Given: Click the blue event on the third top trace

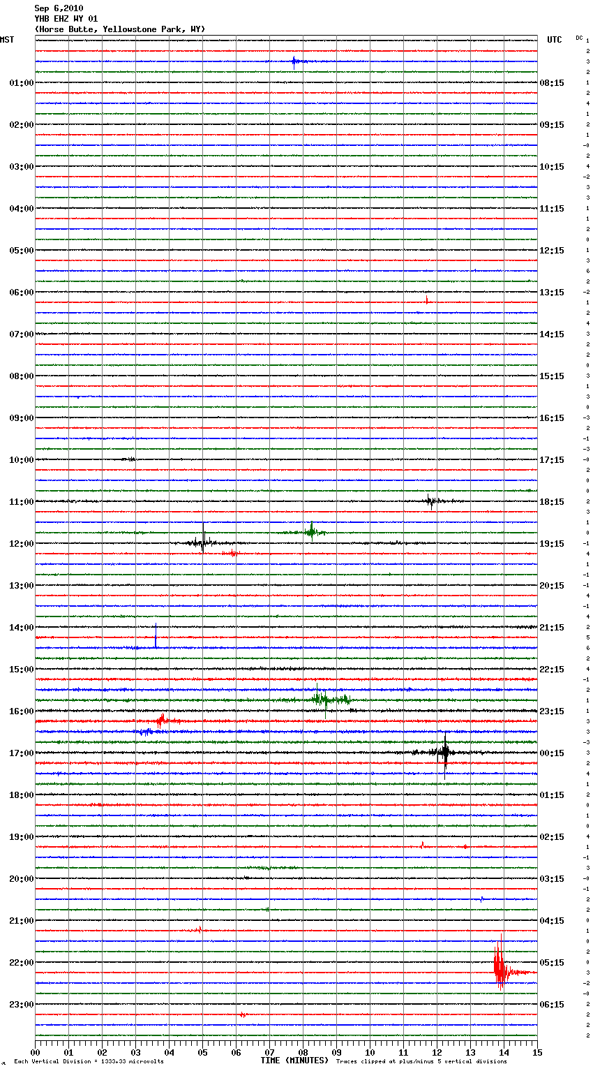Looking at the screenshot, I should tap(296, 61).
